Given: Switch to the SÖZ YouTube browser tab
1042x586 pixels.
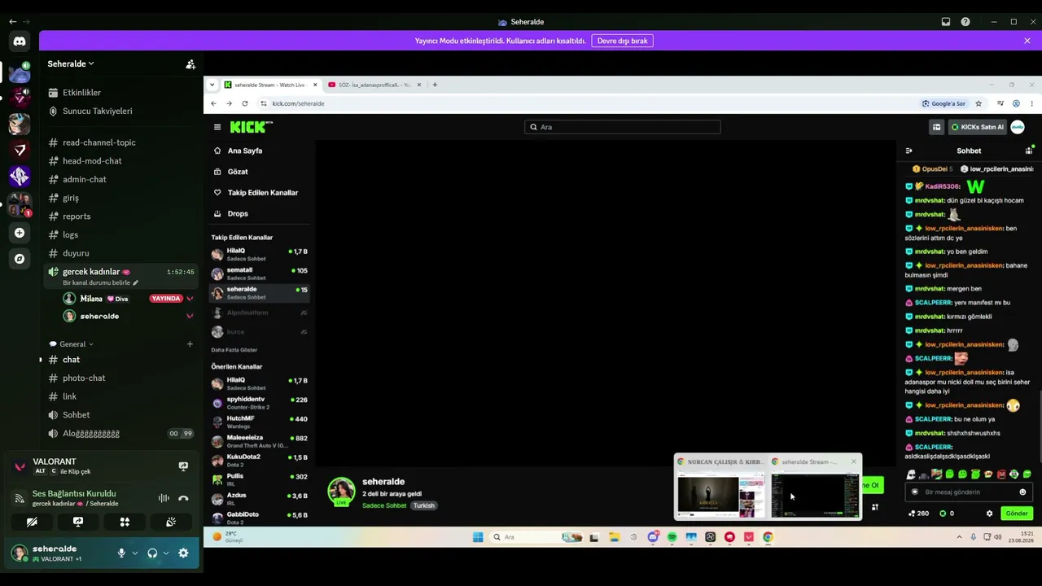Looking at the screenshot, I should (x=374, y=85).
